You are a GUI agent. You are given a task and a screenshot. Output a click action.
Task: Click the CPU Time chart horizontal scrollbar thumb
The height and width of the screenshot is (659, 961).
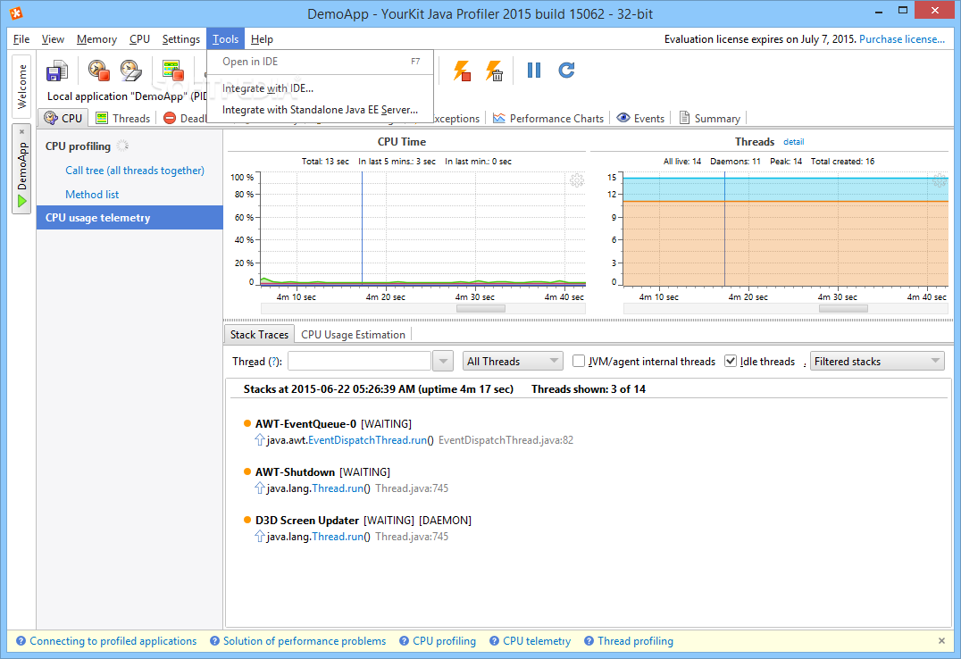click(x=480, y=308)
